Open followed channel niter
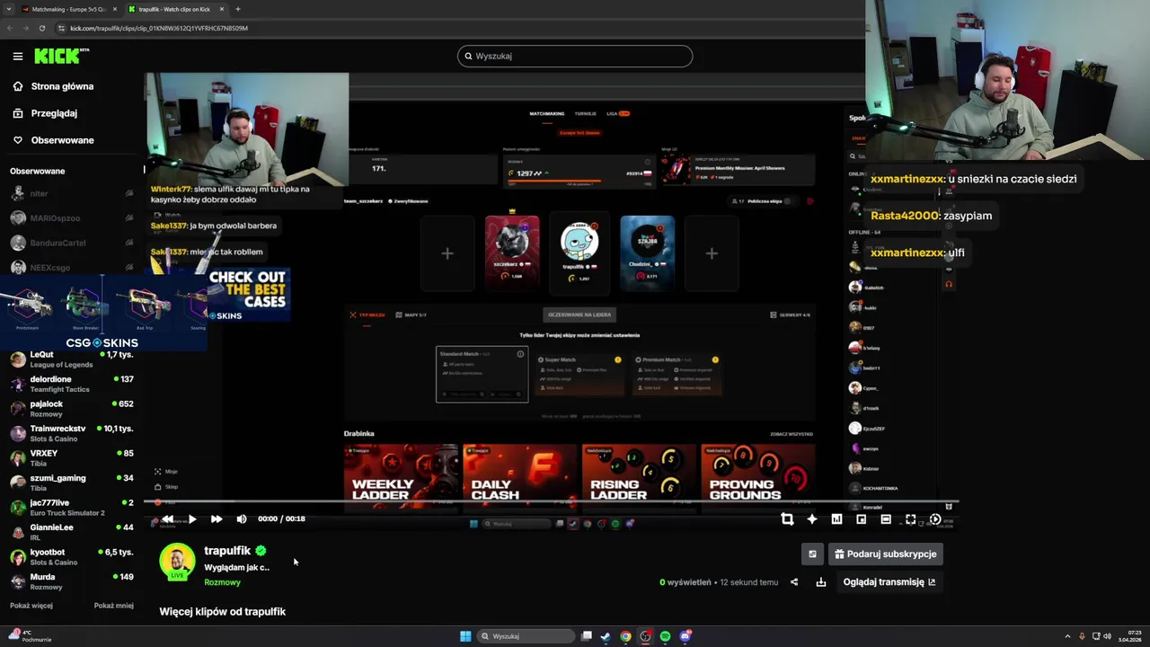Image resolution: width=1150 pixels, height=647 pixels. pyautogui.click(x=72, y=193)
